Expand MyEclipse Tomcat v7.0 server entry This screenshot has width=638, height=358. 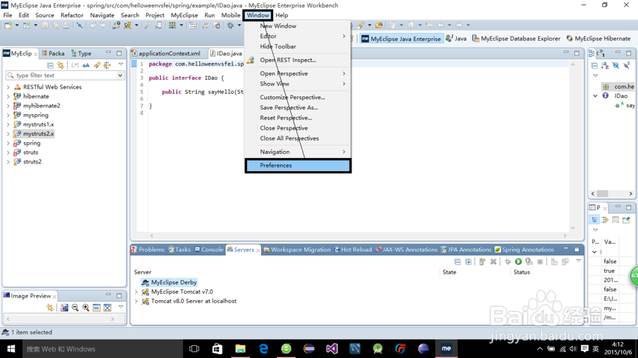point(137,292)
